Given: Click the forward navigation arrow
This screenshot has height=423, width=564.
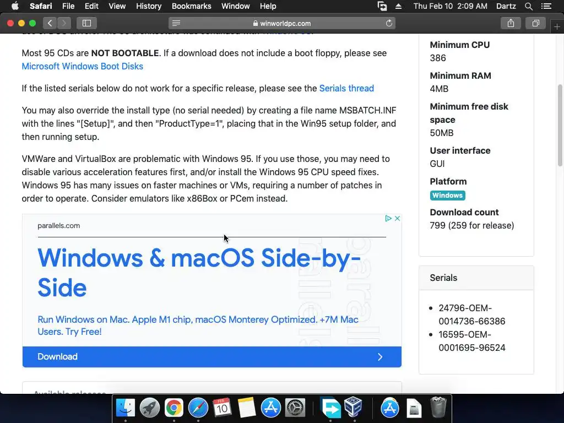Looking at the screenshot, I should pos(64,23).
